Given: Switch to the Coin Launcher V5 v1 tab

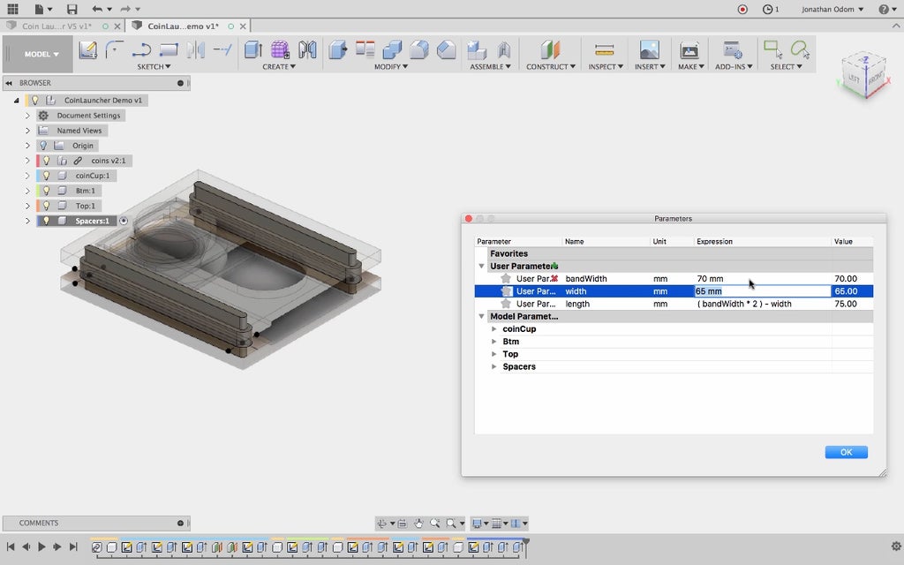Looking at the screenshot, I should coord(55,26).
